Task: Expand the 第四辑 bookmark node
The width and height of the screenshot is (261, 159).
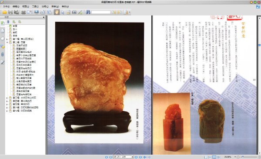Action: pos(7,101)
